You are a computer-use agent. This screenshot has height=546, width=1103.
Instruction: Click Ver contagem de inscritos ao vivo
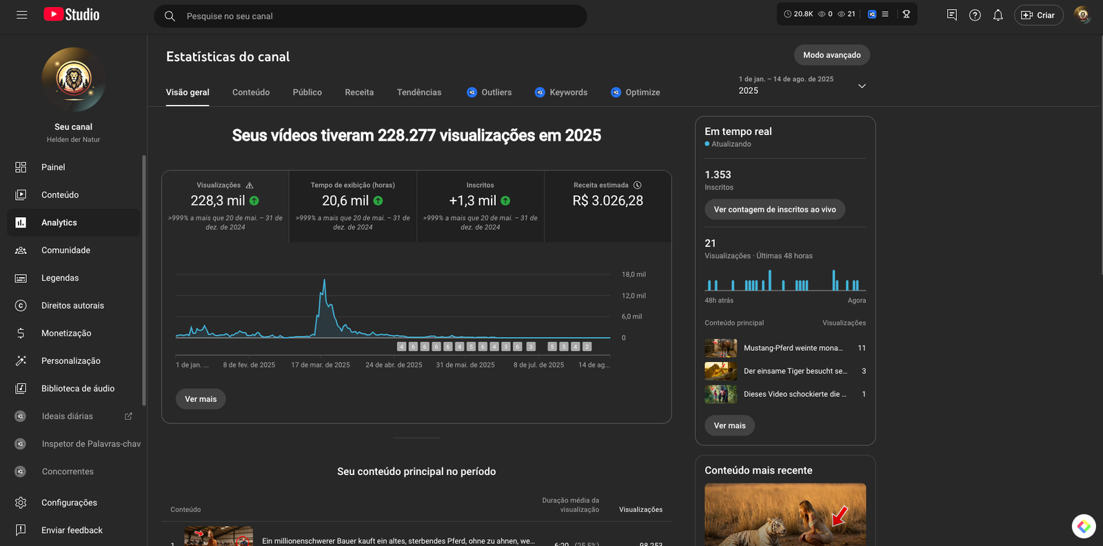pyautogui.click(x=775, y=210)
